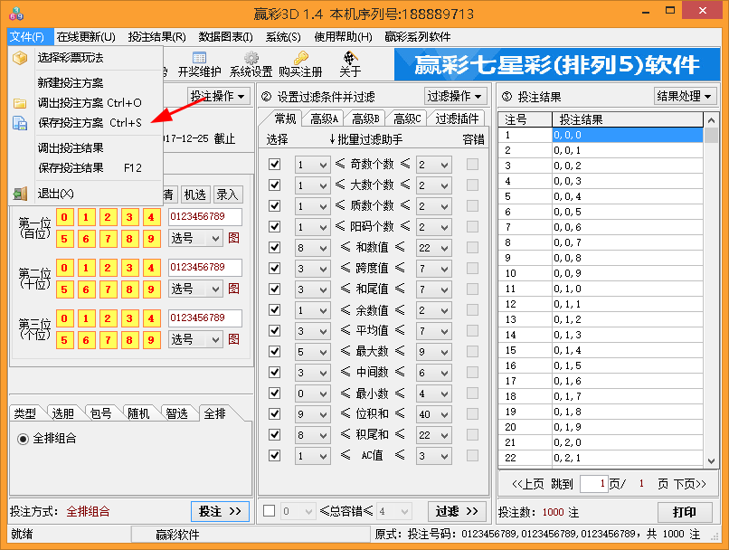Switch to the 智选 tab
Image resolution: width=729 pixels, height=550 pixels.
(176, 413)
